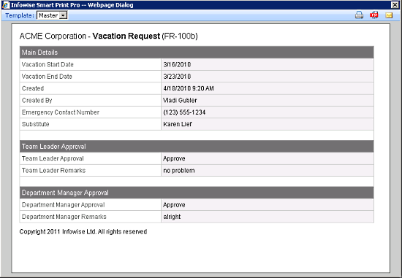Click 'Emergency Contact Number' label
402x278 pixels.
(61, 112)
